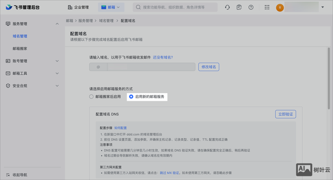Expand the 安全合规 sidebar section
The image size is (333, 180).
pyautogui.click(x=57, y=86)
